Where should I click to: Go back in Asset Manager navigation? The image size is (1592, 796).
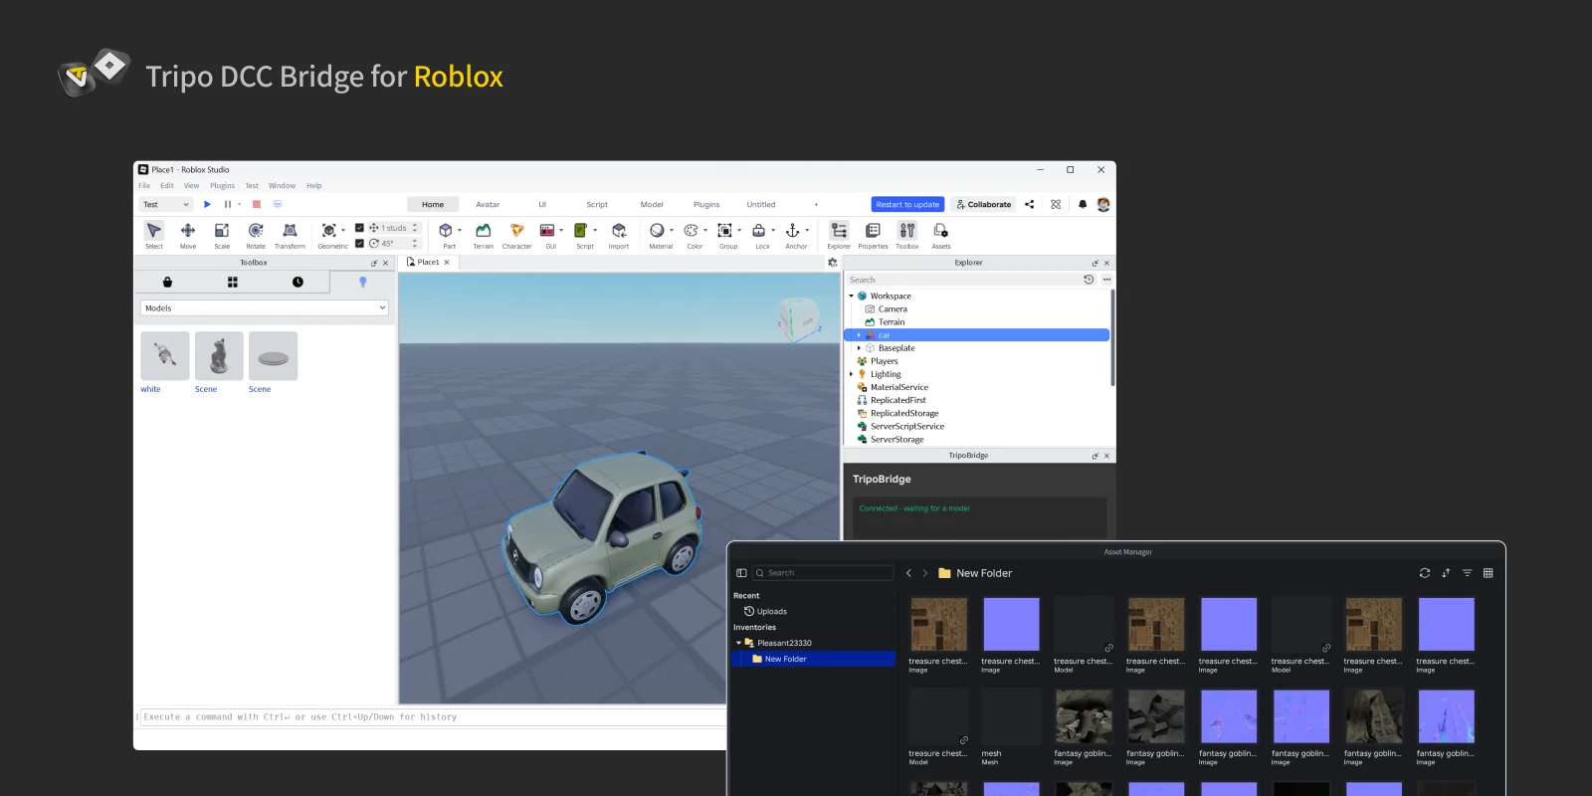[908, 573]
